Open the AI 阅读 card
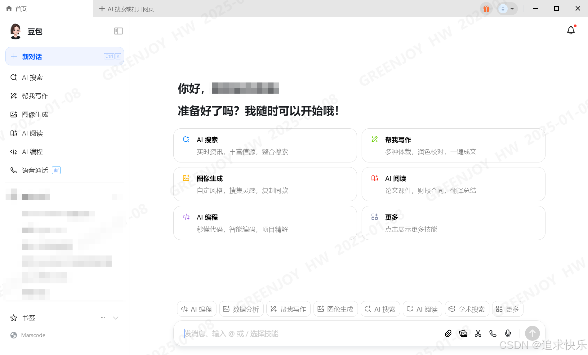This screenshot has height=355, width=588. pos(453,184)
